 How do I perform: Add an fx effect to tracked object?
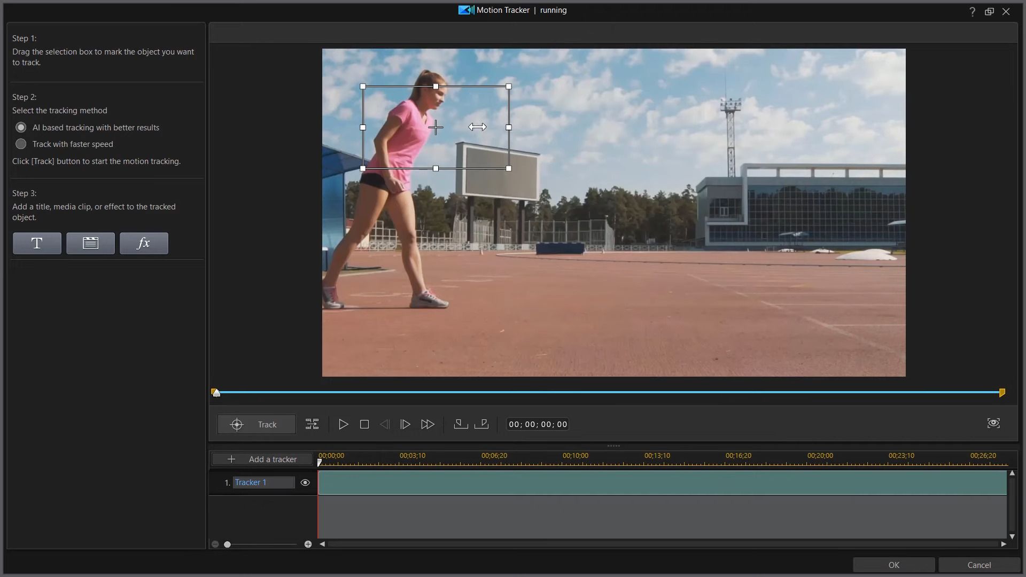(x=144, y=244)
